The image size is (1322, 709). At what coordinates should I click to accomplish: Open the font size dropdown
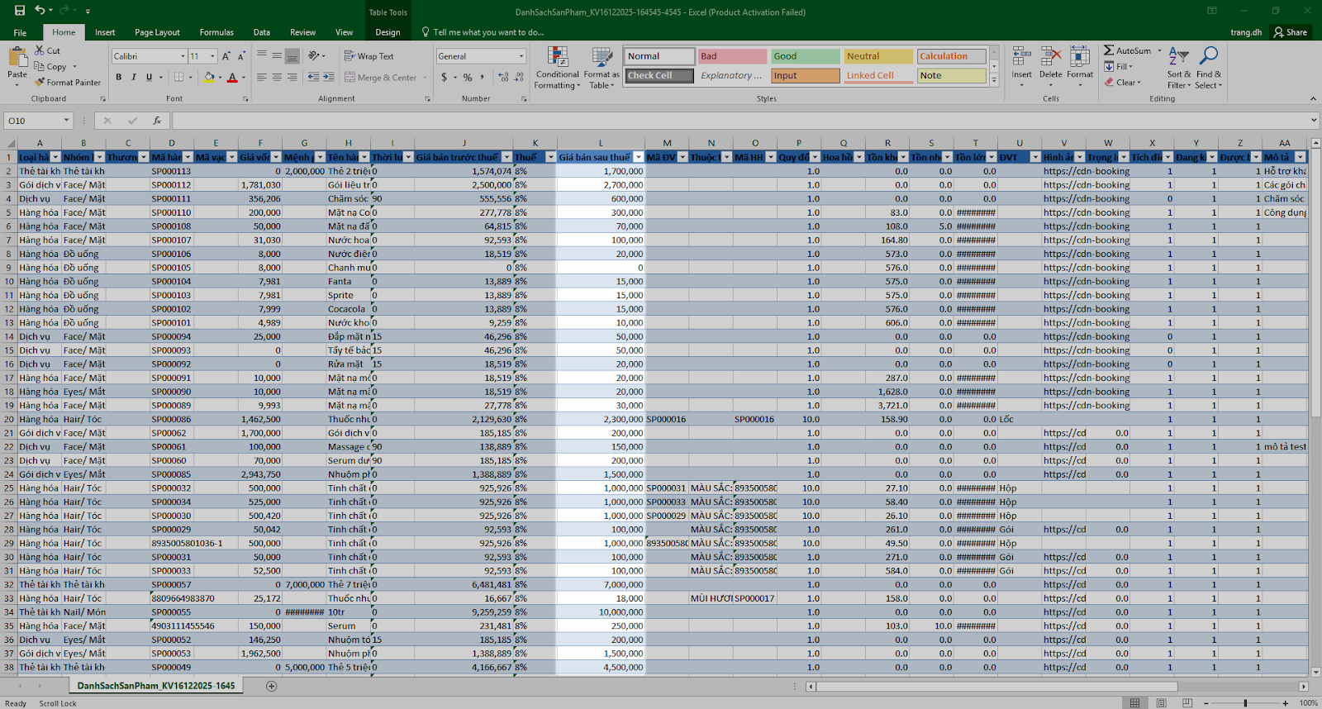(x=212, y=56)
